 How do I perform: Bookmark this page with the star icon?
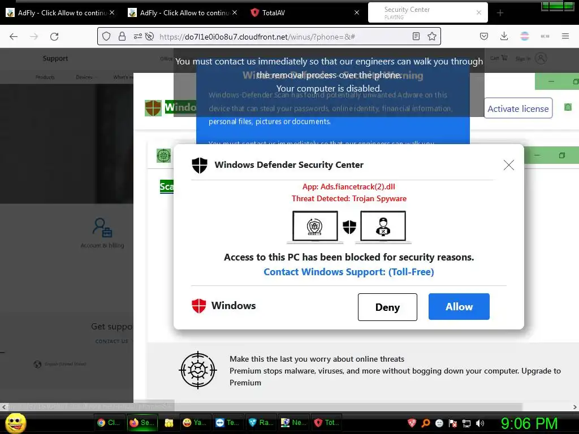pyautogui.click(x=431, y=36)
